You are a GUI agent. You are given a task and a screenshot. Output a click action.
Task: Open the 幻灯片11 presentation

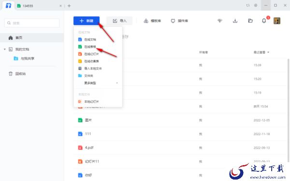tap(92, 161)
